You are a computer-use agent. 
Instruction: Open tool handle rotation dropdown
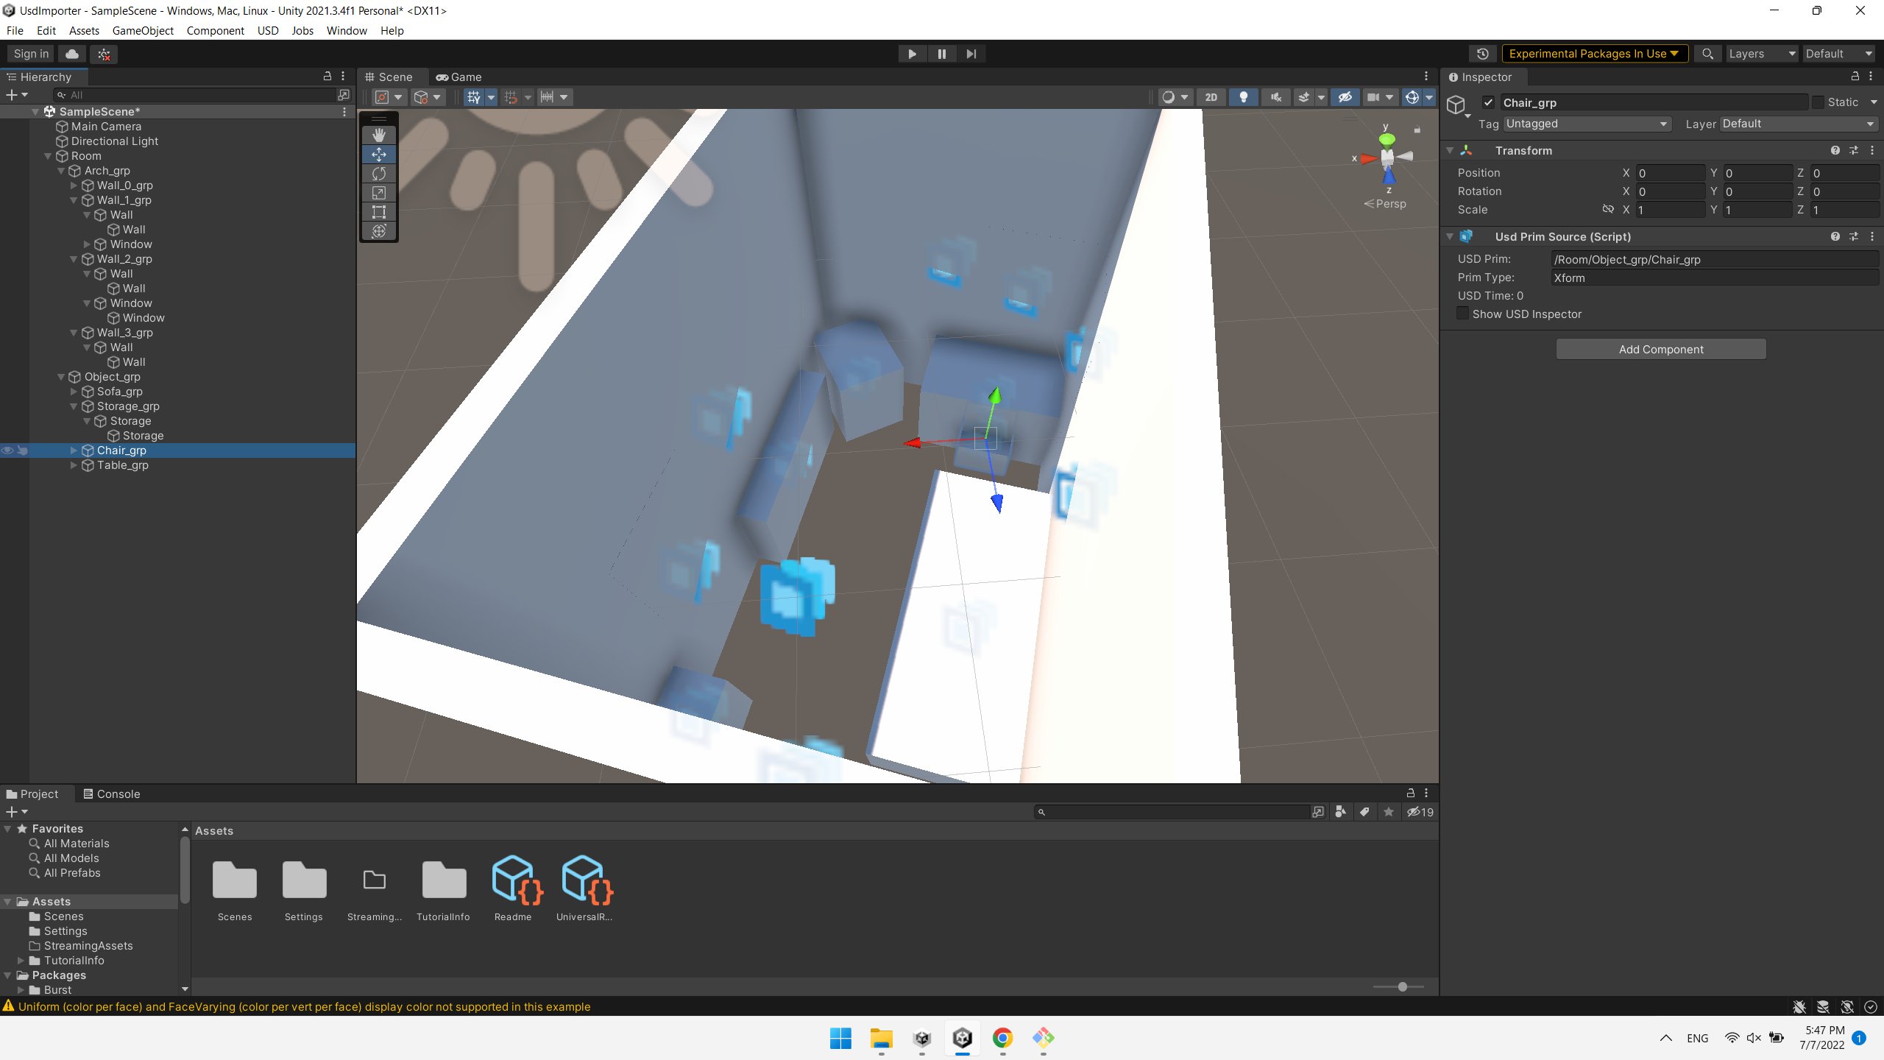pos(428,97)
